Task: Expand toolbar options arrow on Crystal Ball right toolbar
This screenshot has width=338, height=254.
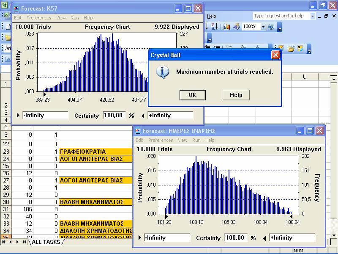Action: coord(309,49)
